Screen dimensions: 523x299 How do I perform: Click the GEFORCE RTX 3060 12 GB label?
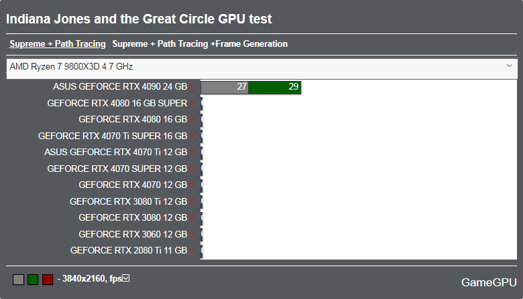click(133, 234)
